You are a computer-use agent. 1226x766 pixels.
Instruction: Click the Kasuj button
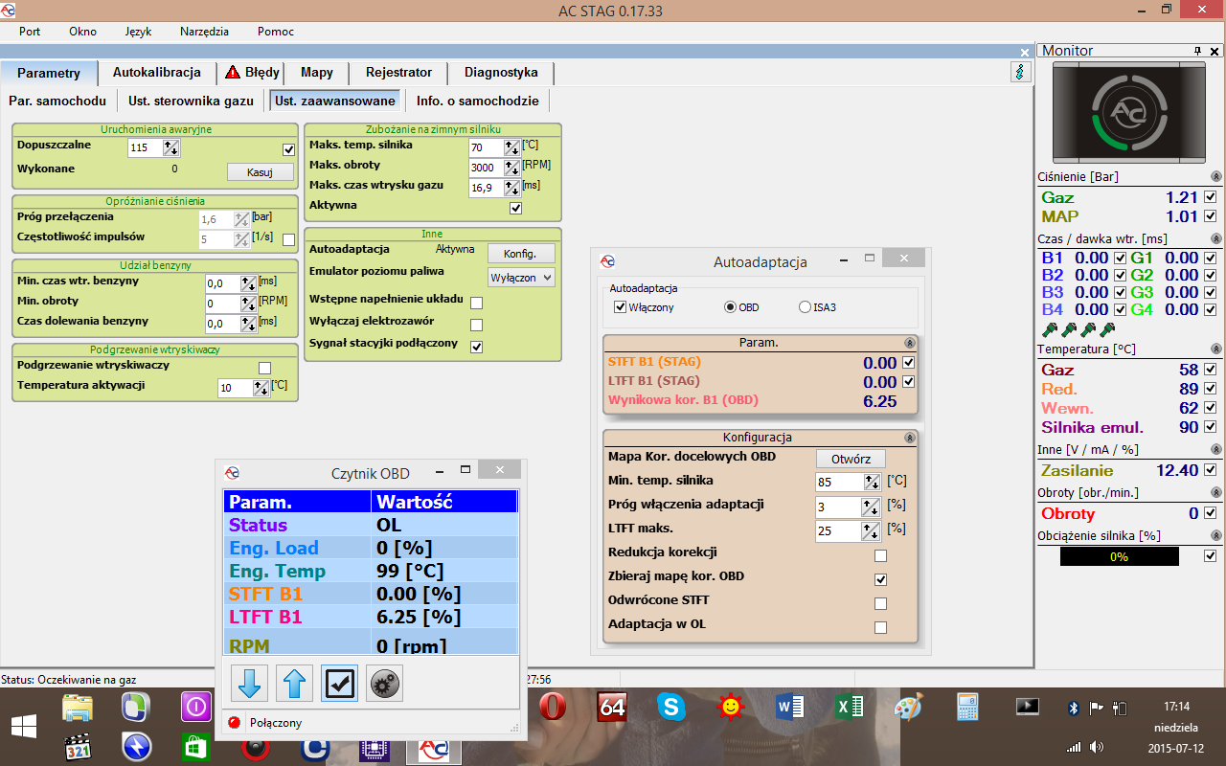point(260,172)
